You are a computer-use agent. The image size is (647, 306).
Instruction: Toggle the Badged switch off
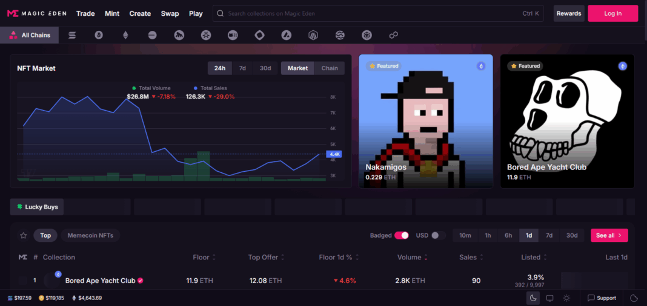pyautogui.click(x=402, y=235)
